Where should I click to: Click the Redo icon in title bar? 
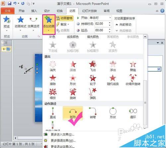pos(23,3)
